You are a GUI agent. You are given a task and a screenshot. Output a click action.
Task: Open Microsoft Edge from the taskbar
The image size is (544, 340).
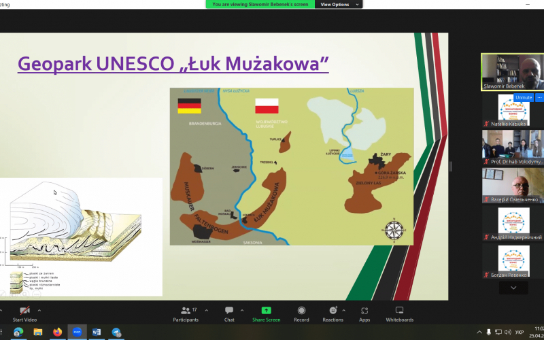pyautogui.click(x=18, y=332)
